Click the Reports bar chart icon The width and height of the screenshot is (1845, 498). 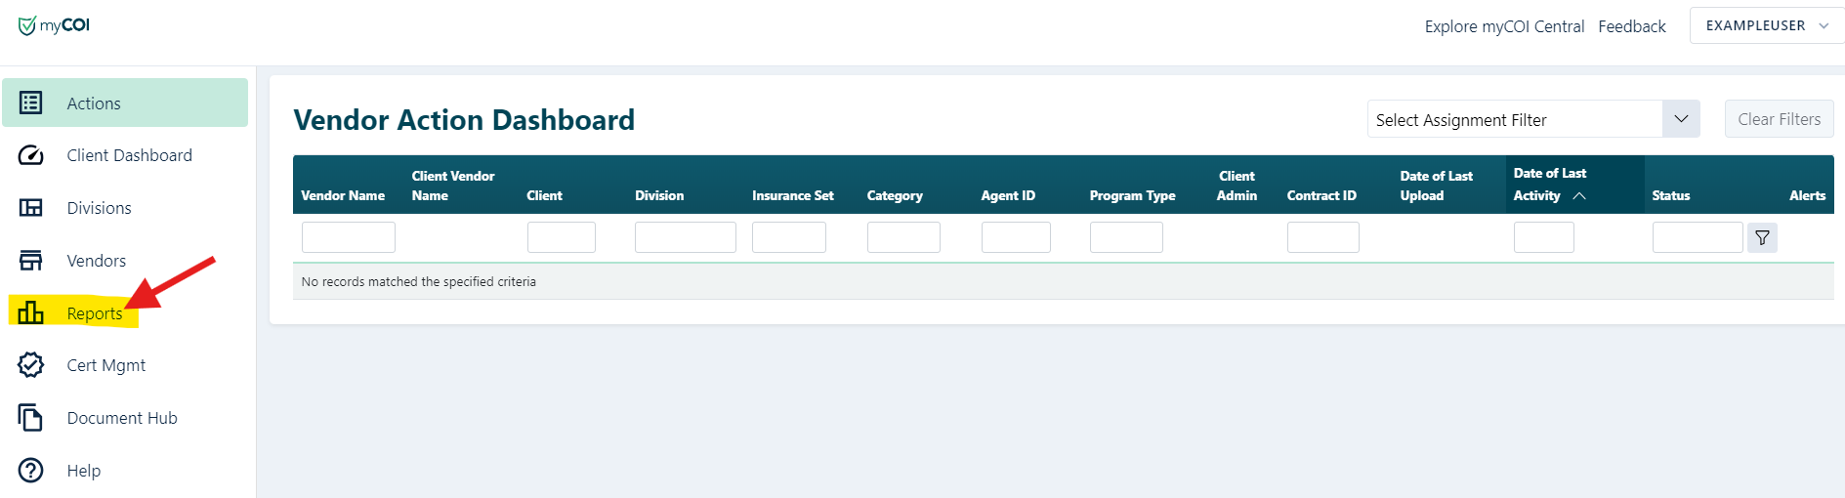(x=31, y=312)
